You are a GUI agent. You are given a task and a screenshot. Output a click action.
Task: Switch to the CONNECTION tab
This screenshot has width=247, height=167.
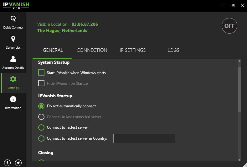[92, 50]
